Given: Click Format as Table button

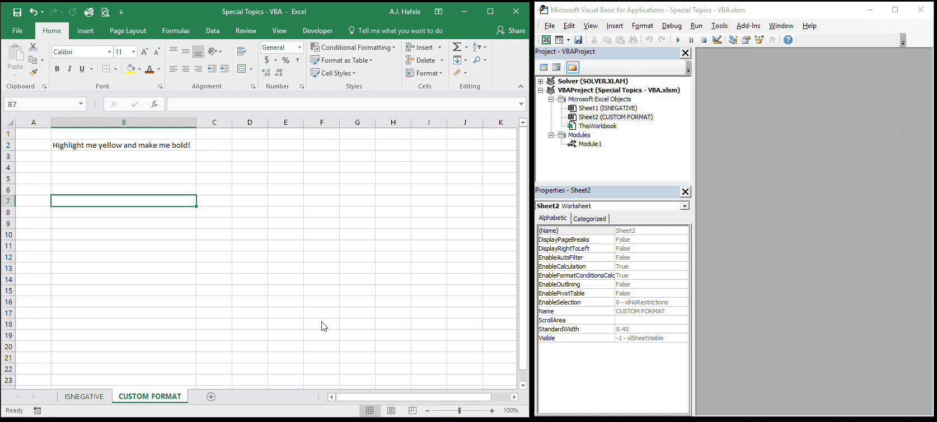Looking at the screenshot, I should pyautogui.click(x=342, y=60).
